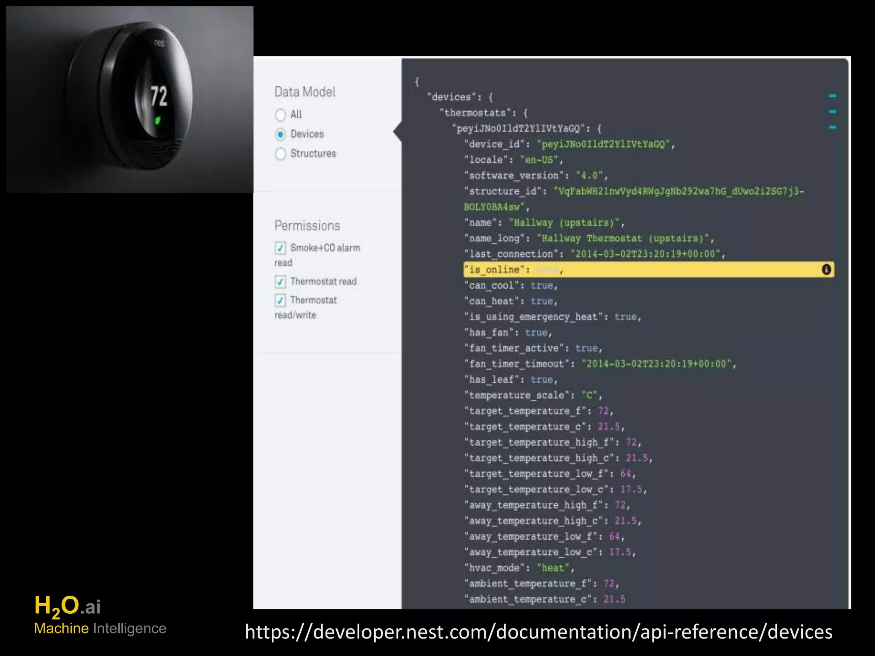
Task: Click the "has_fan": true line
Action: pyautogui.click(x=508, y=333)
